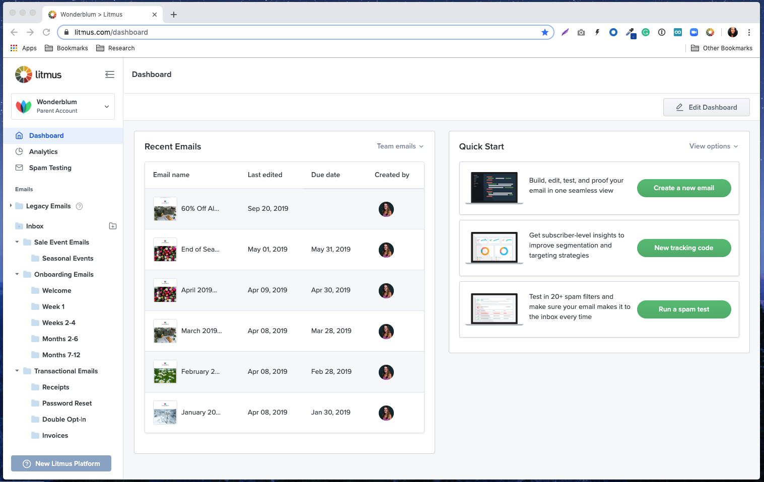Image resolution: width=764 pixels, height=482 pixels.
Task: Open the View options dropdown in Quick Start
Action: point(713,146)
